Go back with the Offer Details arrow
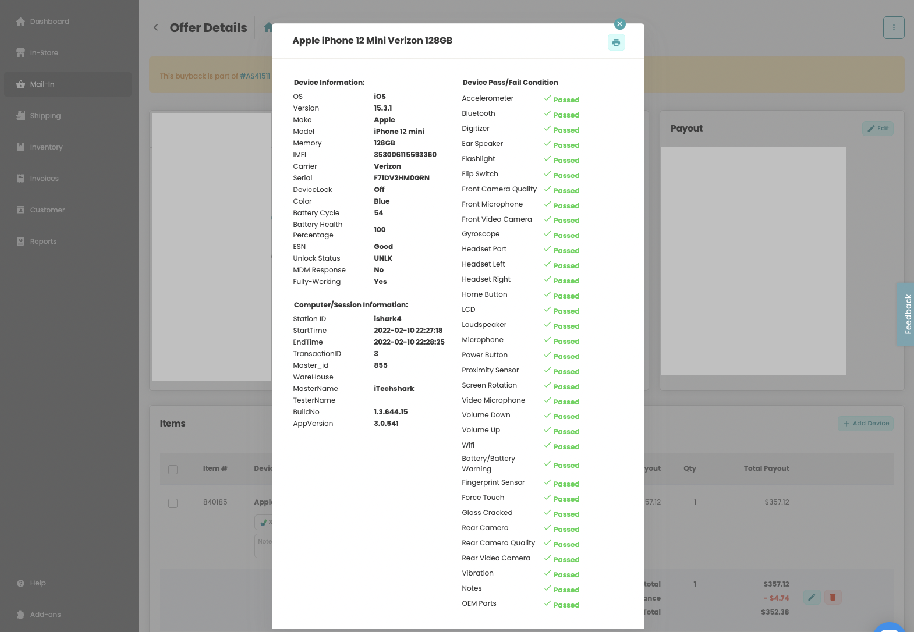The width and height of the screenshot is (914, 632). [156, 27]
